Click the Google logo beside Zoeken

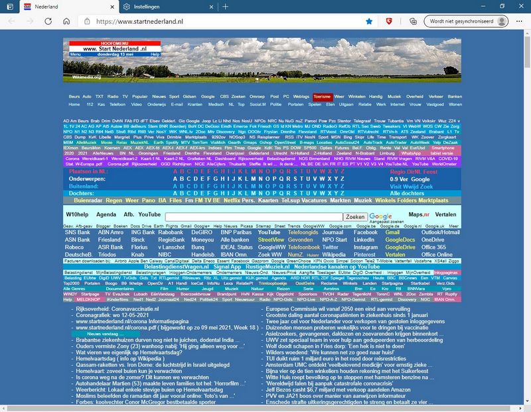380,216
